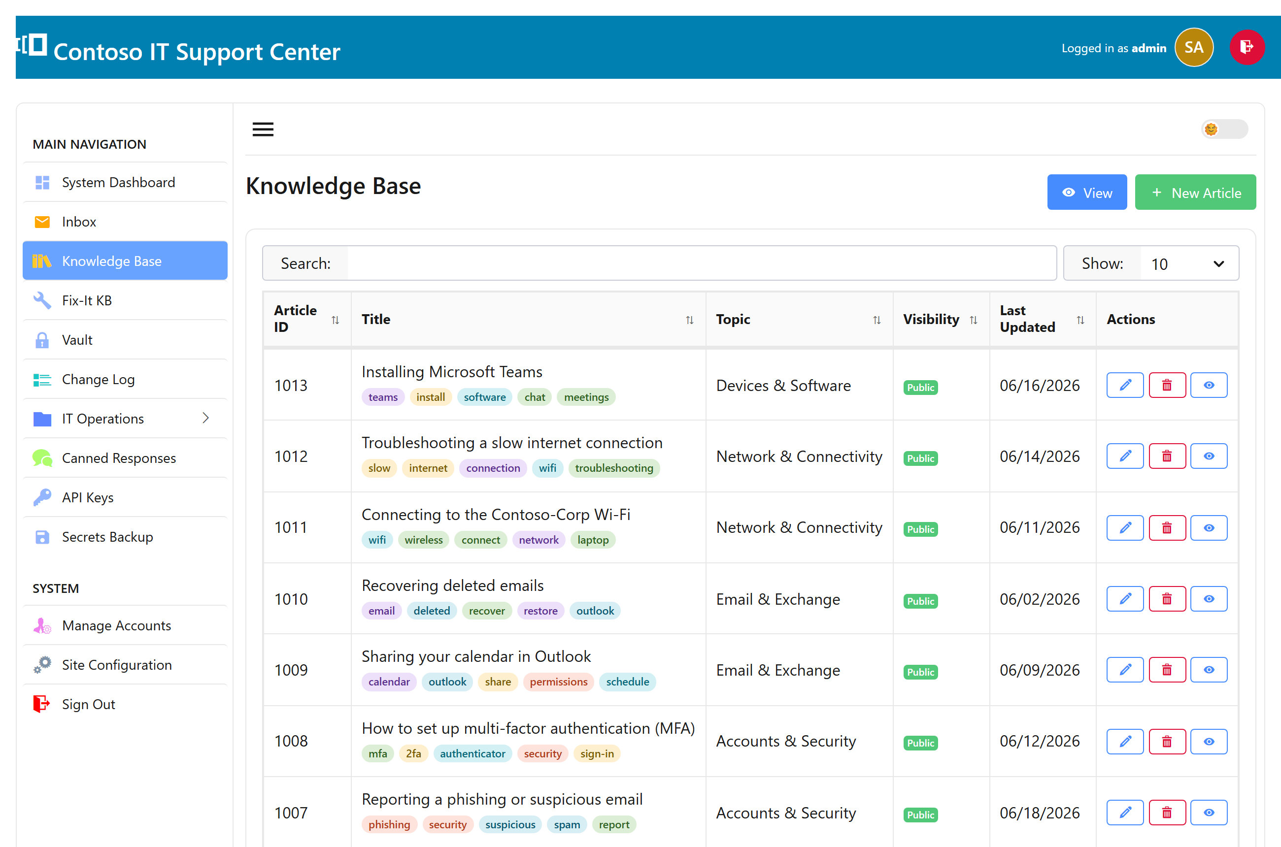The image size is (1281, 847).
Task: View article 1009 with eye icon
Action: [x=1209, y=670]
